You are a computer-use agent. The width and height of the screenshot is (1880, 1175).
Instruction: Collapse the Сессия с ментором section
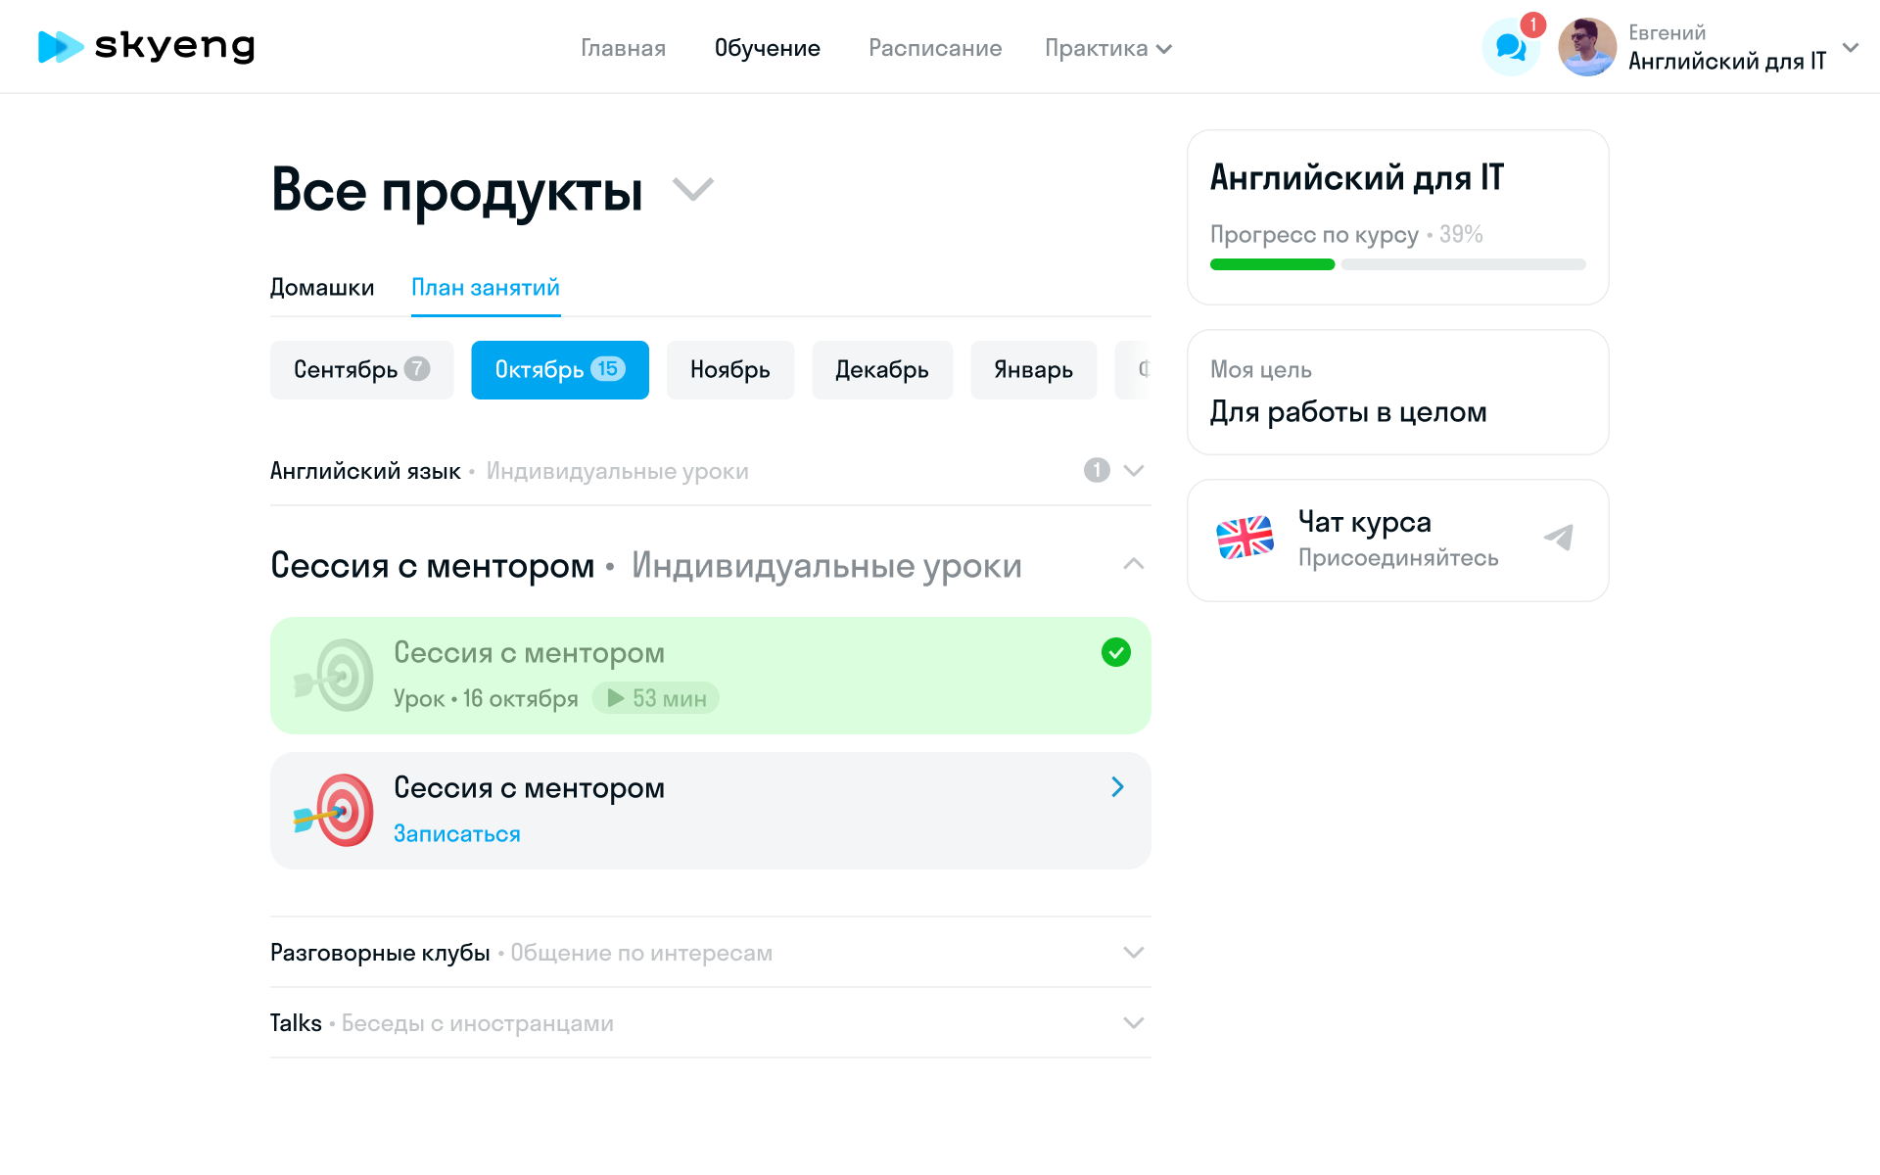click(x=1133, y=565)
